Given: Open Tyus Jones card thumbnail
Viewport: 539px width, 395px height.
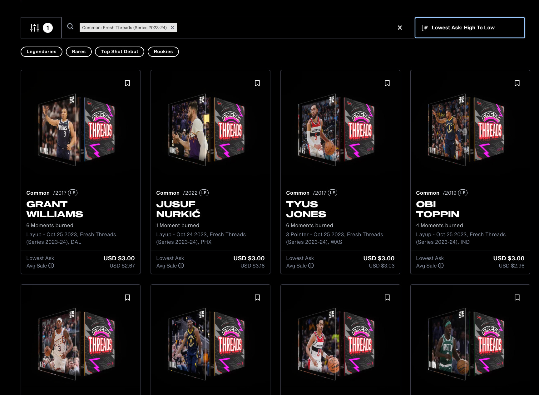Looking at the screenshot, I should point(337,130).
